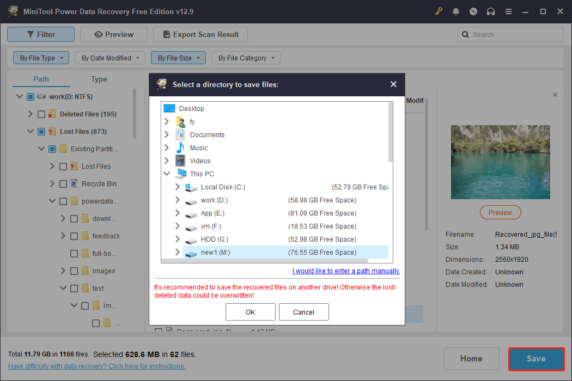Select the fy user folder icon

[180, 121]
